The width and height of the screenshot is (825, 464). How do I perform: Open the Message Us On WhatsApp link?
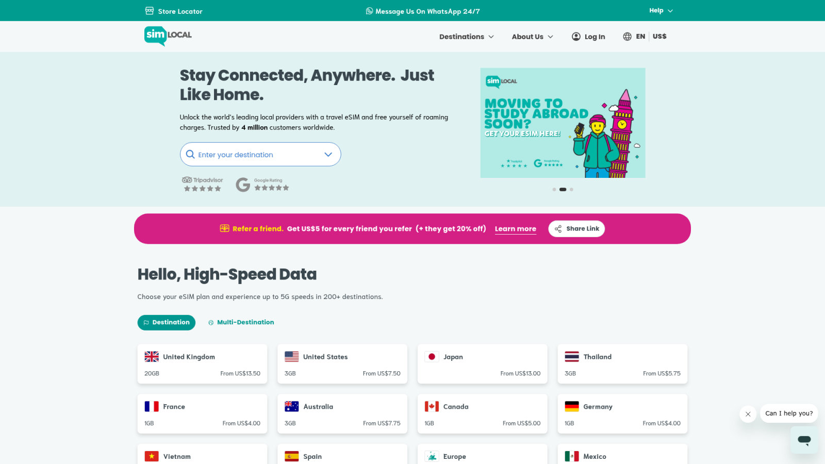(x=423, y=11)
